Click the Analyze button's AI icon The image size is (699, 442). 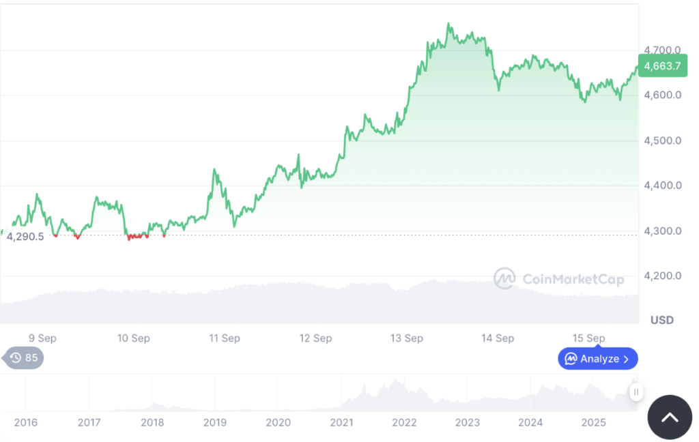click(571, 359)
